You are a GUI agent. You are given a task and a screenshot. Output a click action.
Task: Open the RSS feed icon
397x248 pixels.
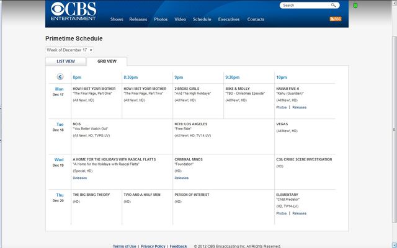(x=336, y=19)
